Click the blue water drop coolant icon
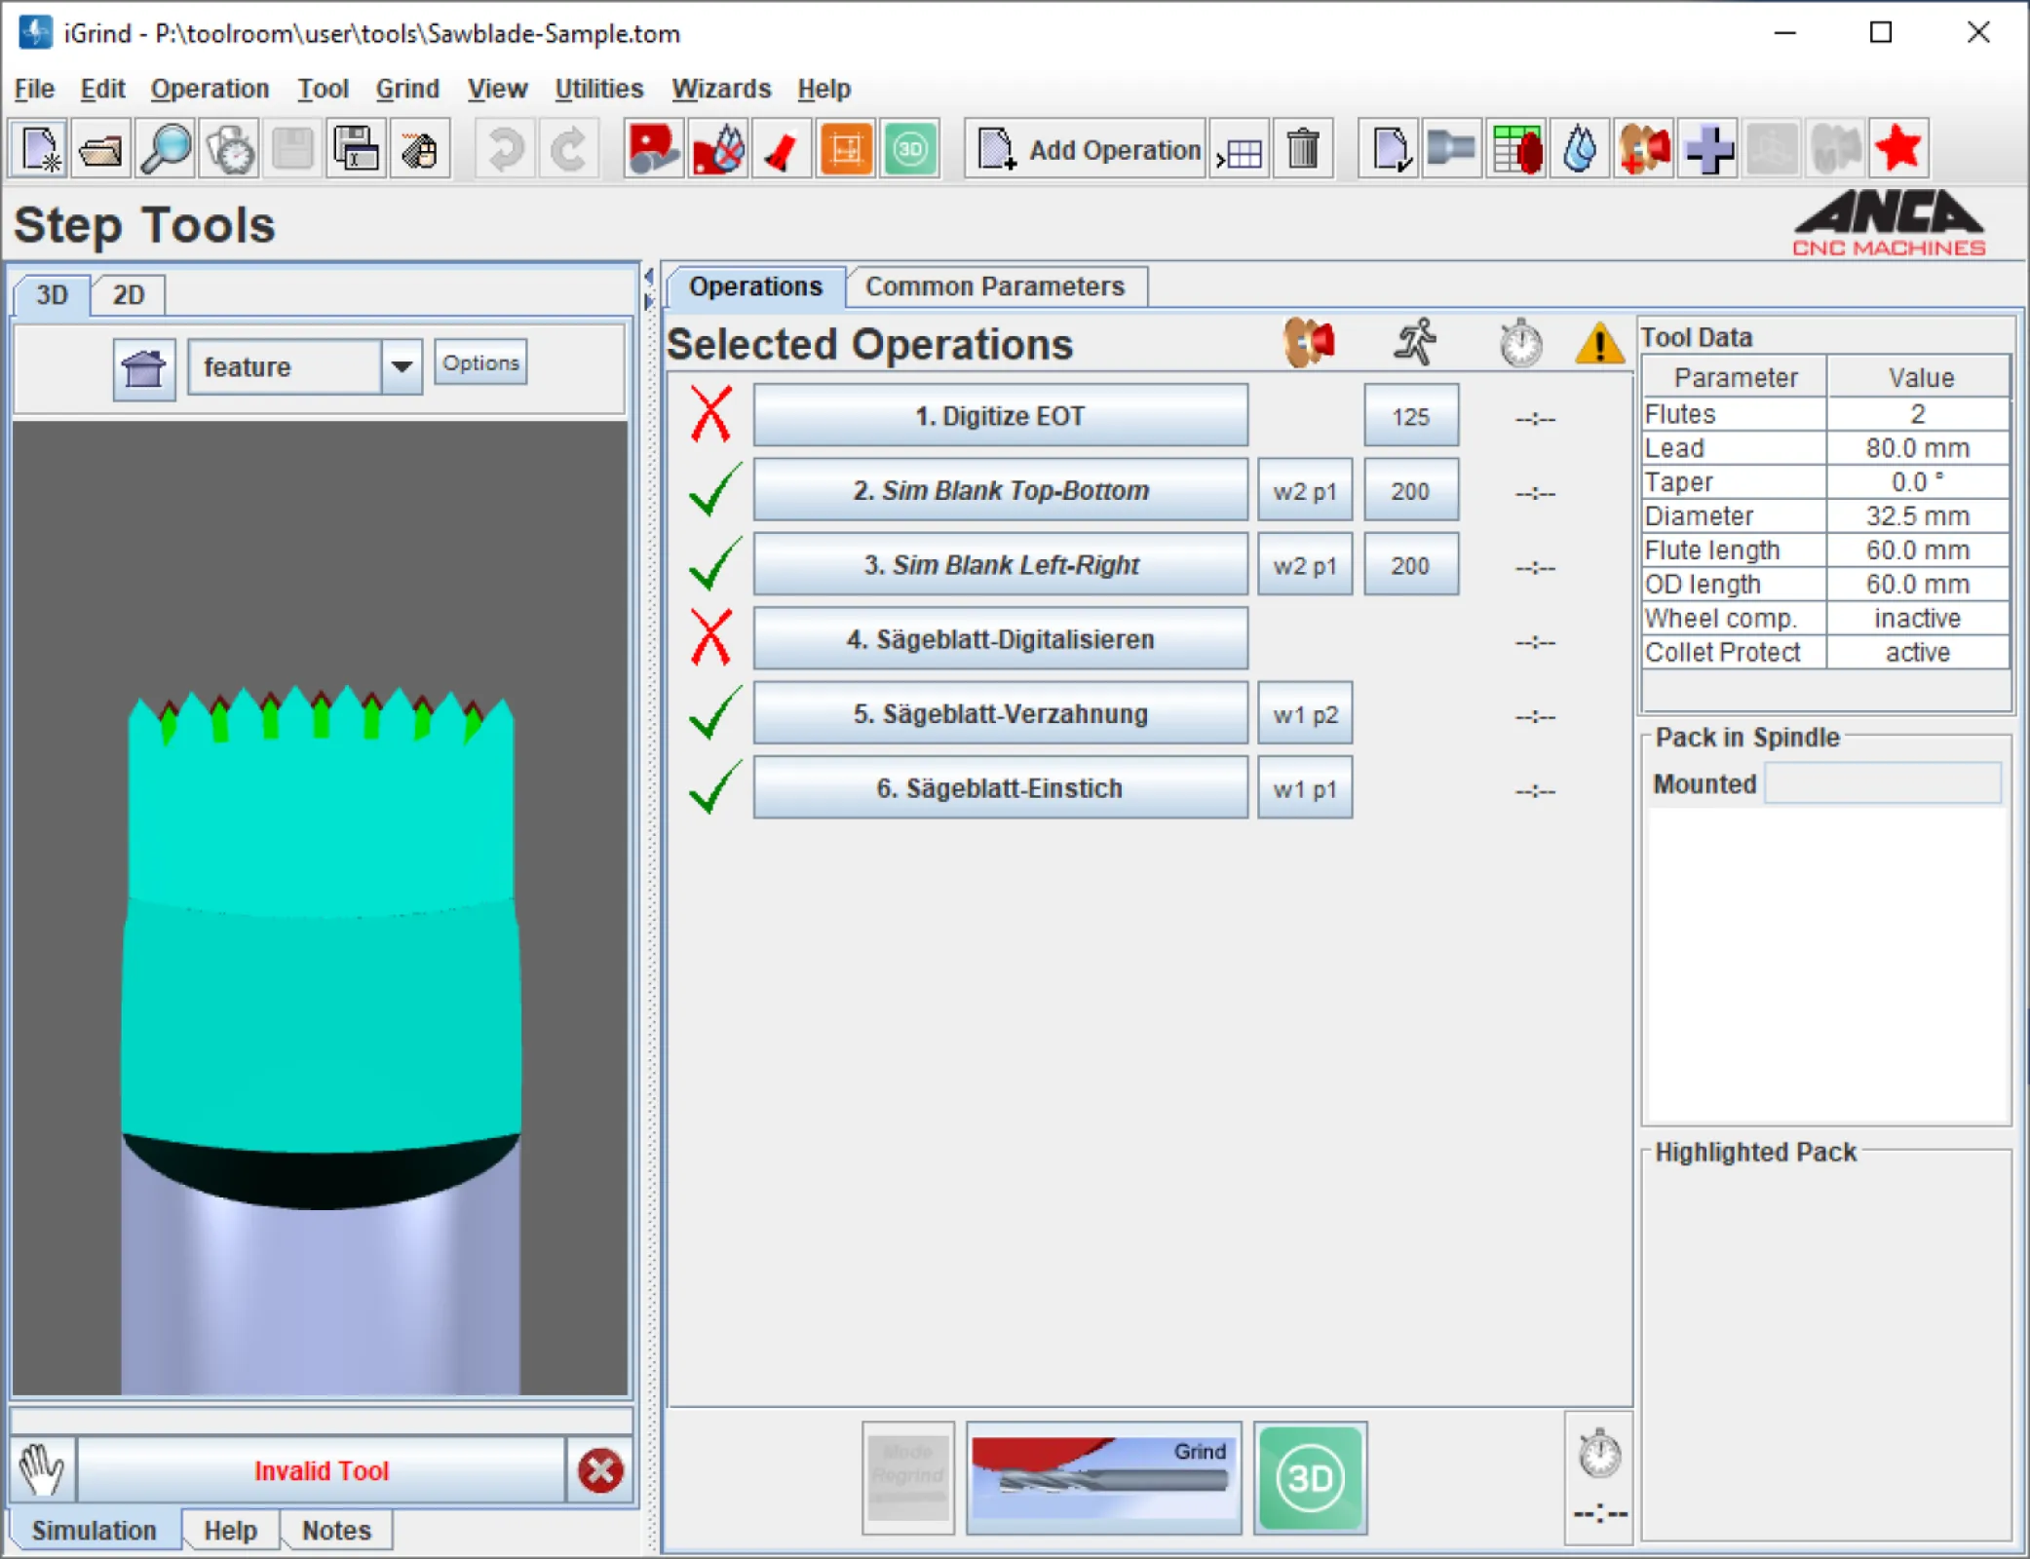Image resolution: width=2030 pixels, height=1559 pixels. 1580,149
